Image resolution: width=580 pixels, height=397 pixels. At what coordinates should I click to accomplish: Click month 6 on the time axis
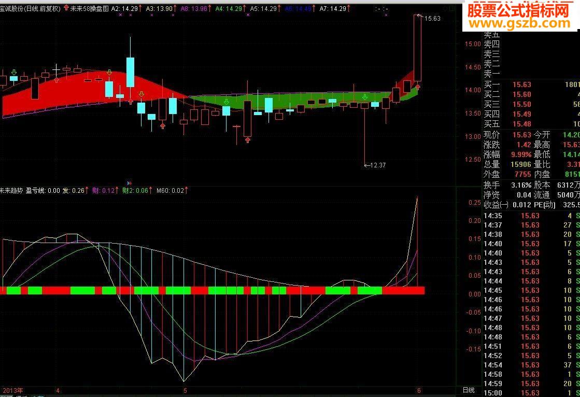(419, 390)
